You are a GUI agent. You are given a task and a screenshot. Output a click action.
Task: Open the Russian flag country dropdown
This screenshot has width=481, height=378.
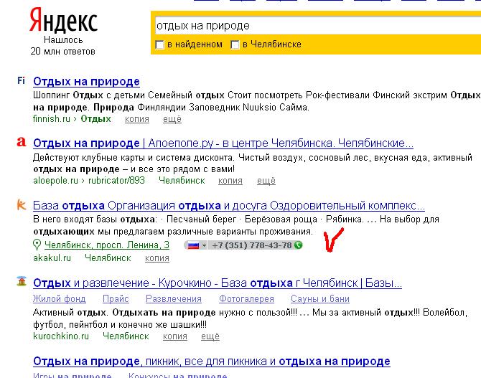point(197,245)
